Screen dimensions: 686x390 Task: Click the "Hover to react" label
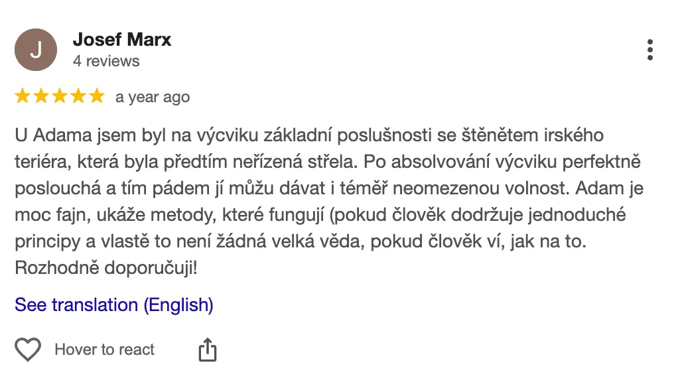104,350
